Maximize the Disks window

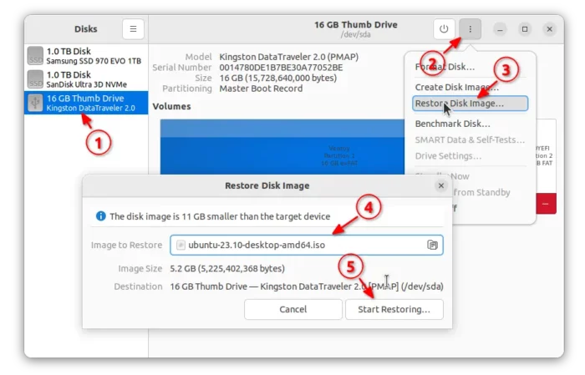point(525,29)
